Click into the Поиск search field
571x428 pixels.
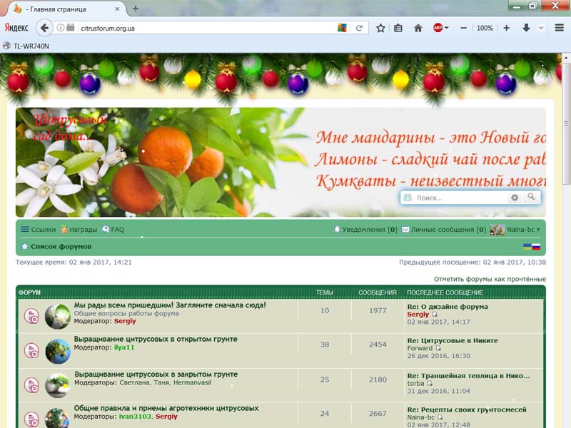click(x=457, y=198)
